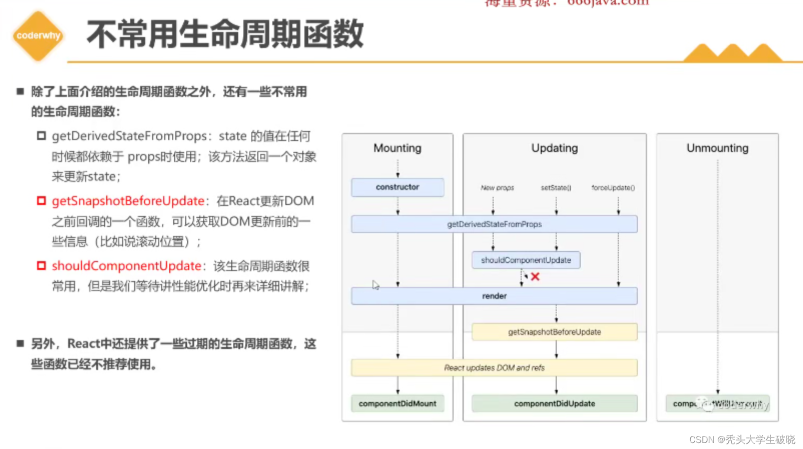Click the coderwhy logo badge
The height and width of the screenshot is (449, 803).
[x=38, y=36]
